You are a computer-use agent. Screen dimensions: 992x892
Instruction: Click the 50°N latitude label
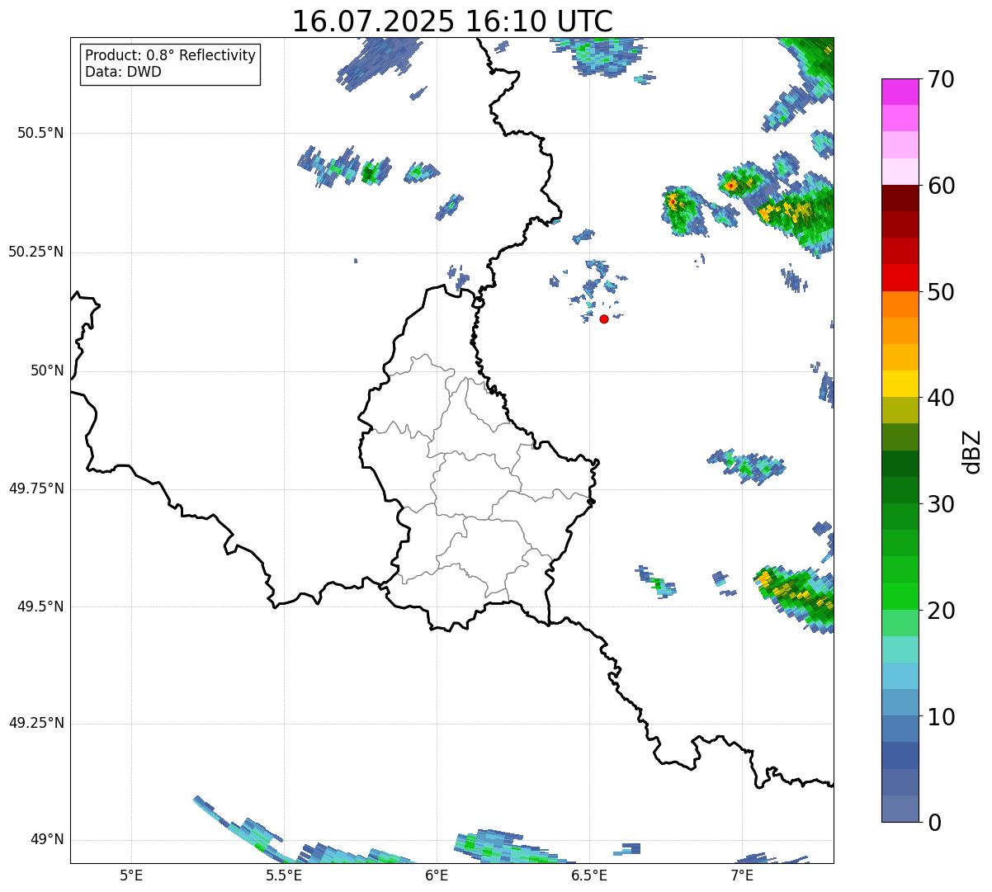coord(47,370)
